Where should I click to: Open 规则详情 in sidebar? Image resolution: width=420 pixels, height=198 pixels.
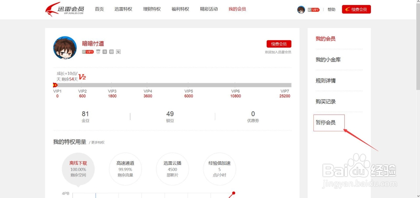(325, 81)
